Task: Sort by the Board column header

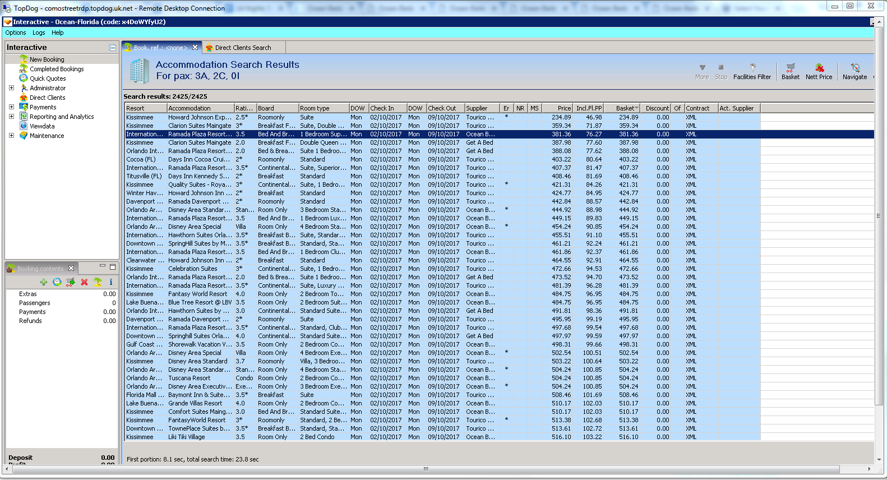Action: click(278, 108)
